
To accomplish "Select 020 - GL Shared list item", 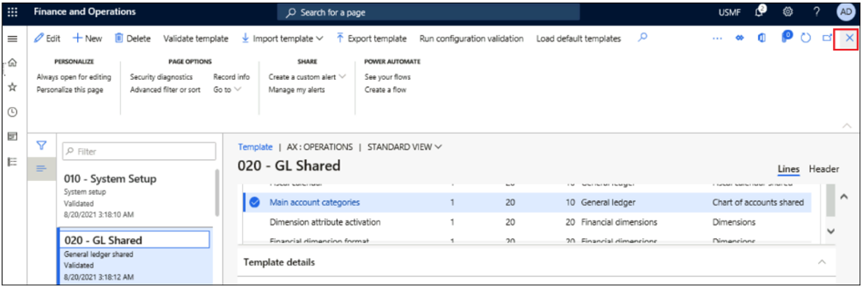I will [x=135, y=257].
